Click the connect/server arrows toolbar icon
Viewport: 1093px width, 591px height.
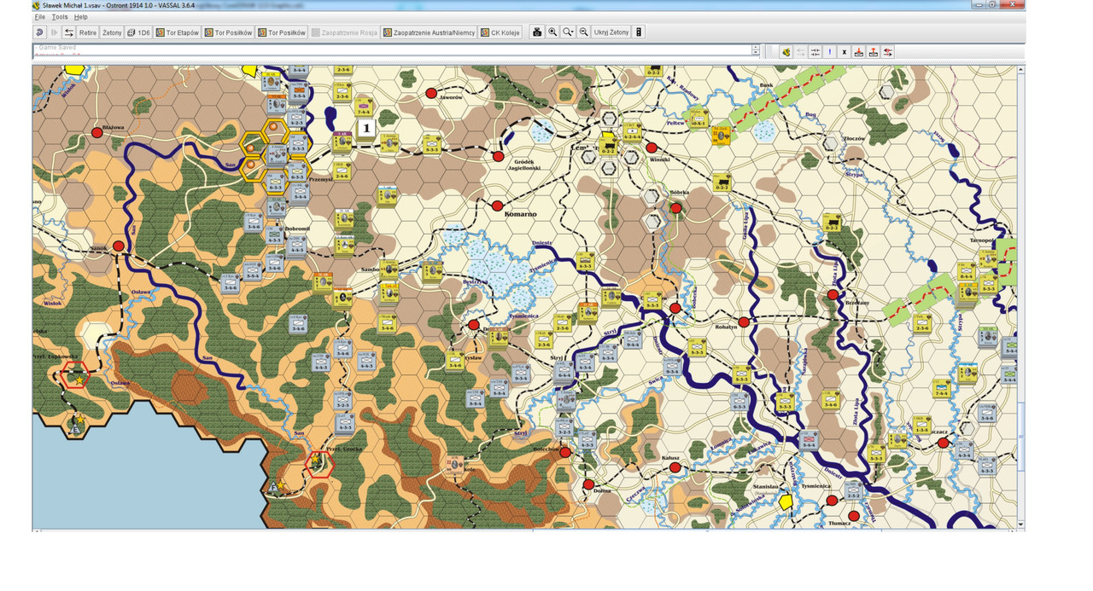pyautogui.click(x=69, y=32)
